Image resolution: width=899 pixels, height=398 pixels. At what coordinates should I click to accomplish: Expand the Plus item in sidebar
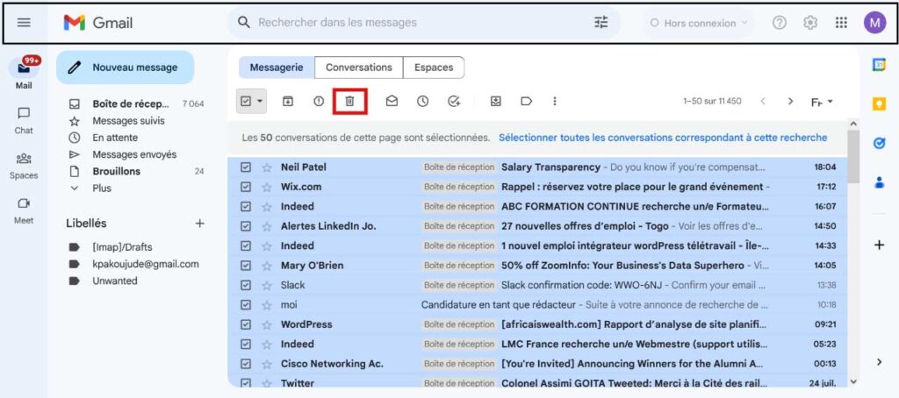102,188
